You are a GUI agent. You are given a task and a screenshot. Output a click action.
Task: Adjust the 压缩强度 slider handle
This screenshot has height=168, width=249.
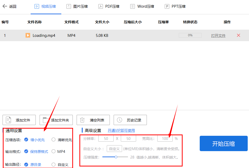click(116, 157)
